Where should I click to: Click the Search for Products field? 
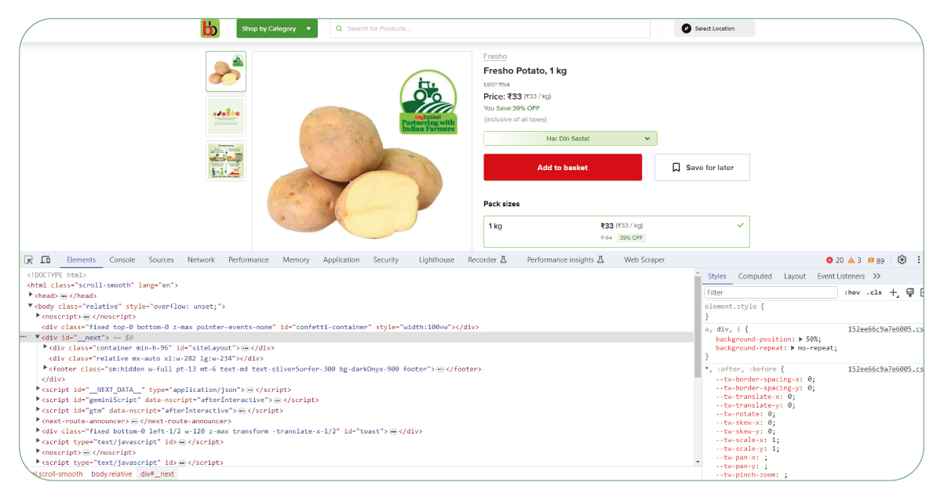click(x=490, y=29)
